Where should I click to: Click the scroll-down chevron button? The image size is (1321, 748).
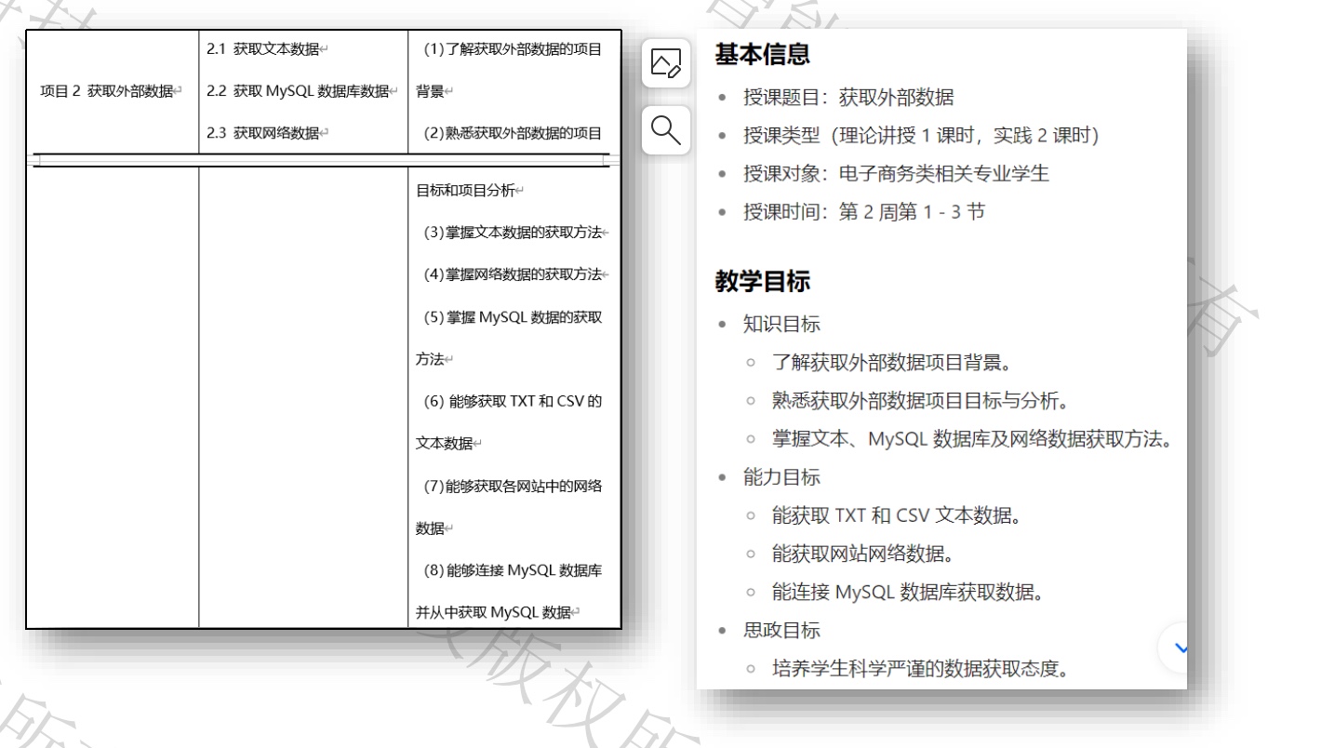coord(1180,648)
